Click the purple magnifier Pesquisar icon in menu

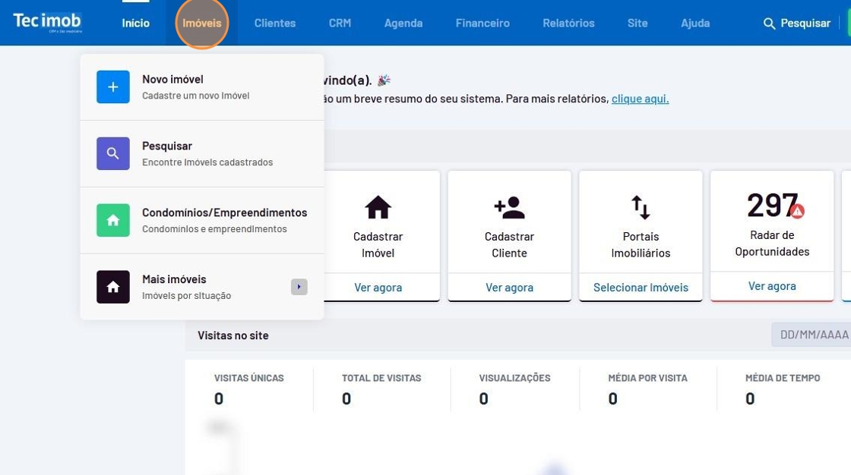click(x=112, y=153)
